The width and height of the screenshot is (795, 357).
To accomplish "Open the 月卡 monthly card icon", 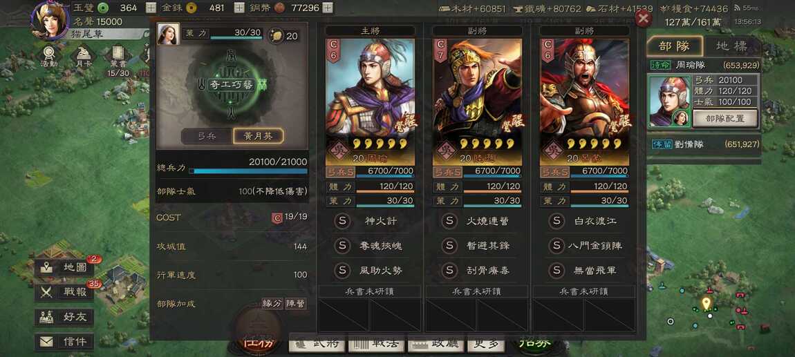I will (x=83, y=56).
